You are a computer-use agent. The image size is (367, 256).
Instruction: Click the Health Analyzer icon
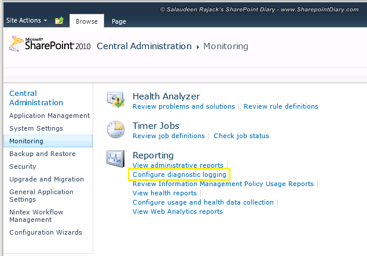(116, 100)
